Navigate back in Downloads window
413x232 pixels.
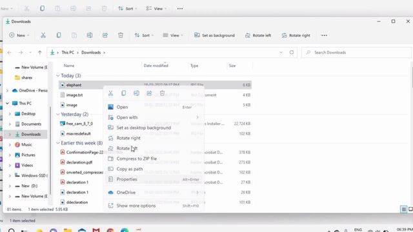[10, 53]
